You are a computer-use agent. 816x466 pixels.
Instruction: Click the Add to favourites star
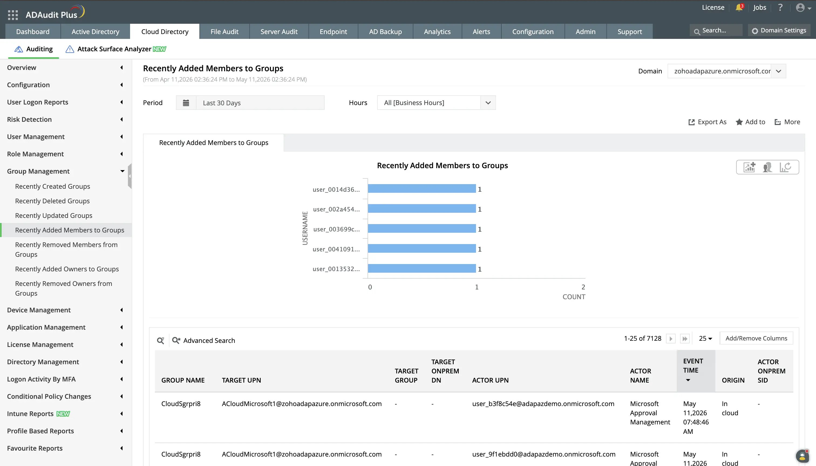pyautogui.click(x=739, y=122)
